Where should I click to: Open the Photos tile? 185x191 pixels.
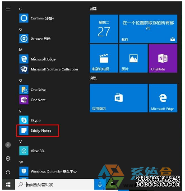pos(133,58)
